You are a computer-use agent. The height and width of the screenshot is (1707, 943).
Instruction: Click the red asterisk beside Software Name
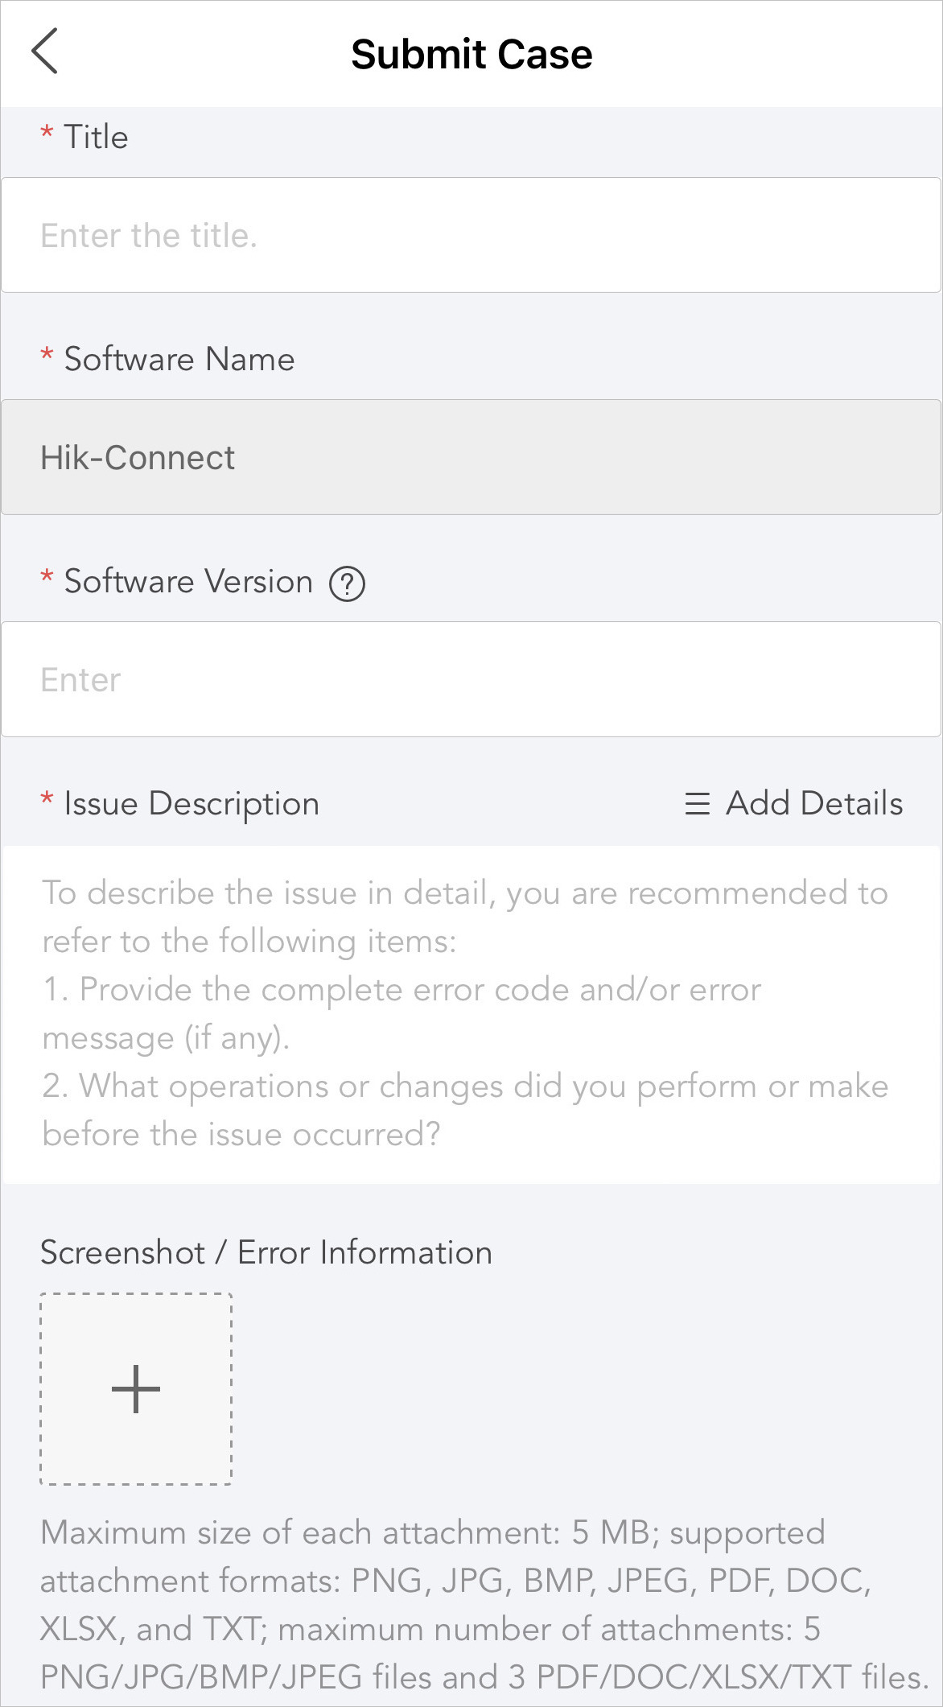(47, 355)
